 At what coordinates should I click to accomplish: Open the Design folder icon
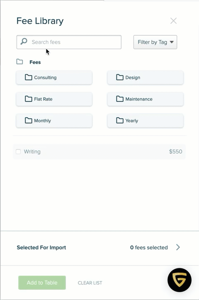pos(120,77)
